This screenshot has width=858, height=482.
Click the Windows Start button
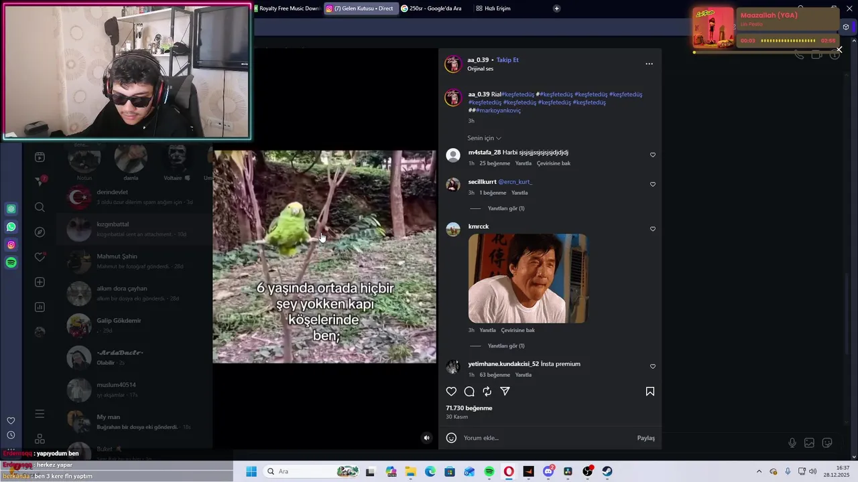coord(251,471)
